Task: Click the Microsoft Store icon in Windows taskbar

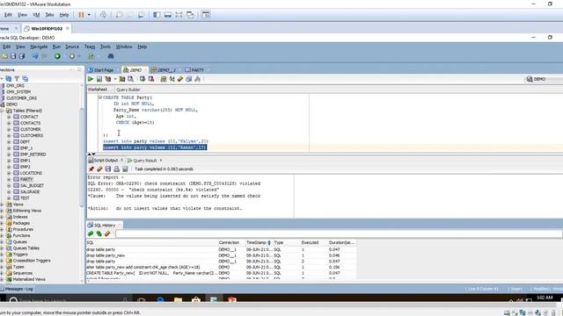Action: [196, 300]
